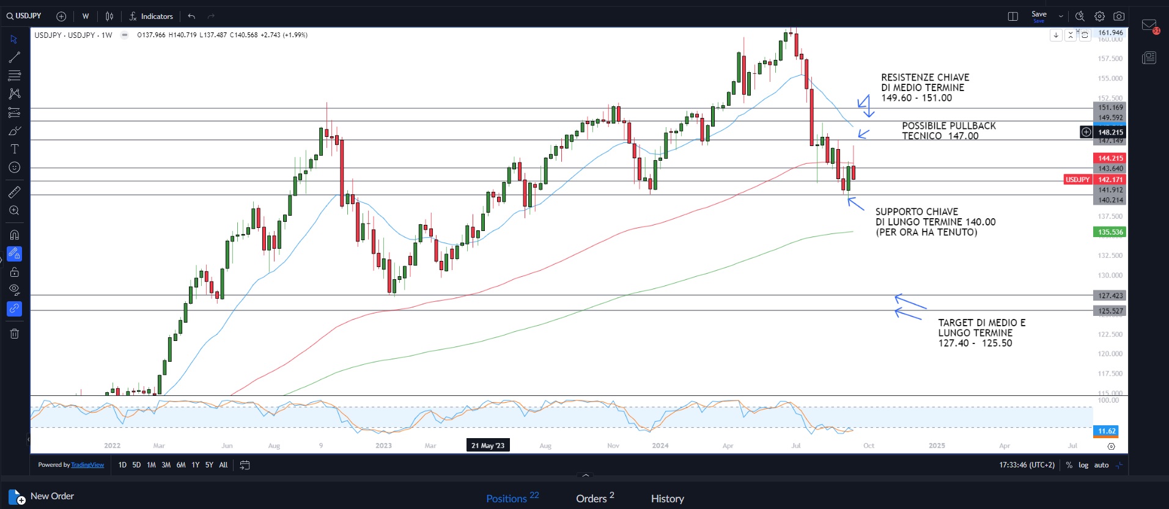Toggle hide all drawings eye icon
Viewport: 1169px width, 509px height.
tap(14, 290)
